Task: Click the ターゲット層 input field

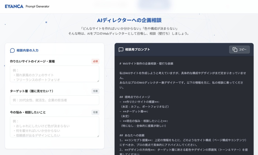Action: click(x=54, y=100)
